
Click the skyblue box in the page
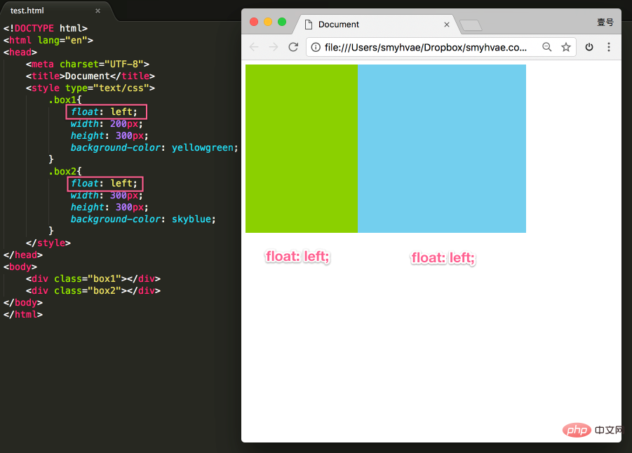click(441, 148)
